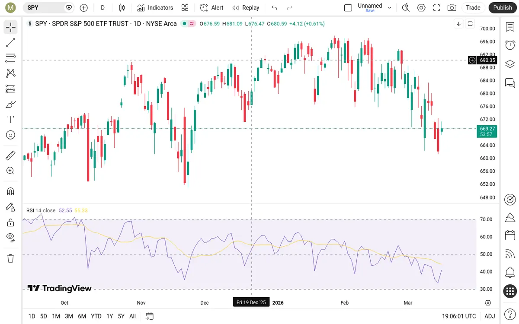Switch to the 6M time range

[82, 316]
